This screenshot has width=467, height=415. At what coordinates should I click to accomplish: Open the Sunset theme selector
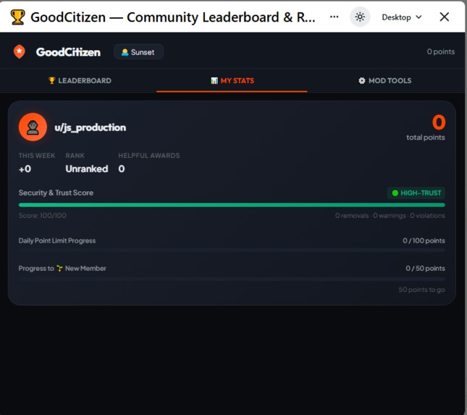coord(138,52)
